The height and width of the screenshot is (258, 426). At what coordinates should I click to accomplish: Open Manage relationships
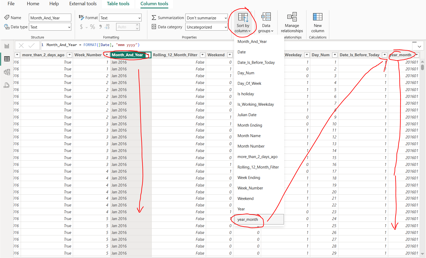tap(292, 23)
